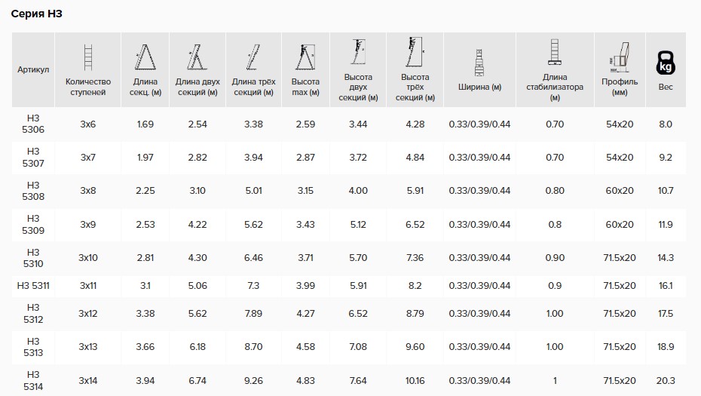Select article Н3 5311
The image size is (701, 396).
pyautogui.click(x=33, y=285)
